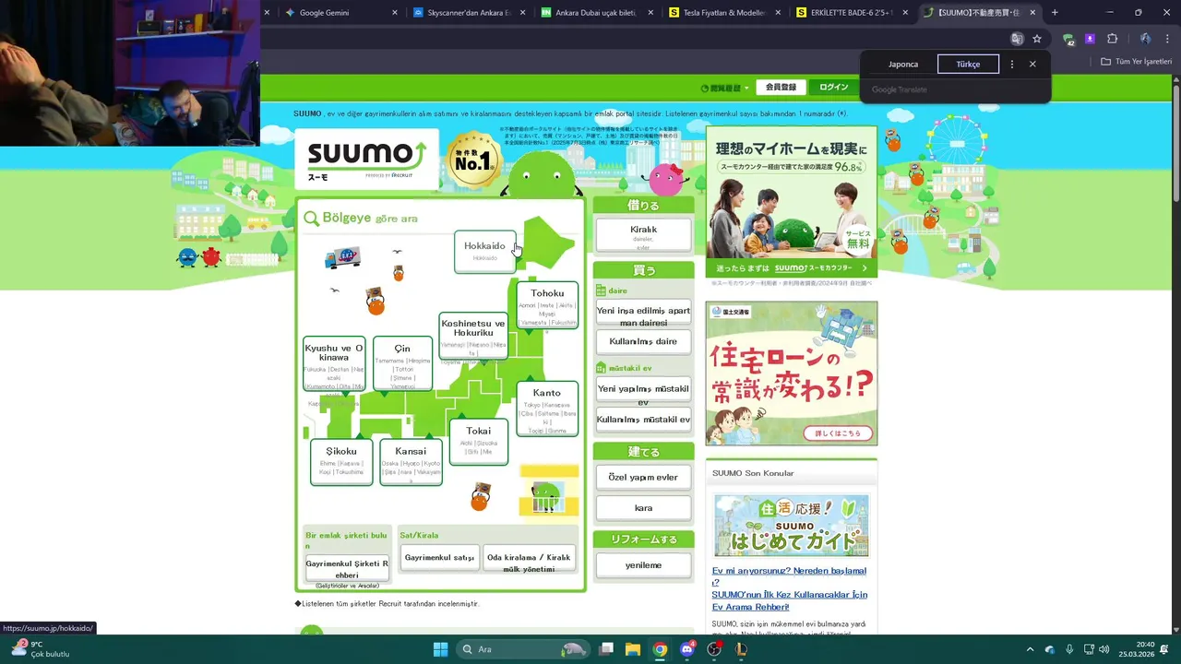Open Discord from taskbar
Image resolution: width=1181 pixels, height=664 pixels.
point(686,649)
